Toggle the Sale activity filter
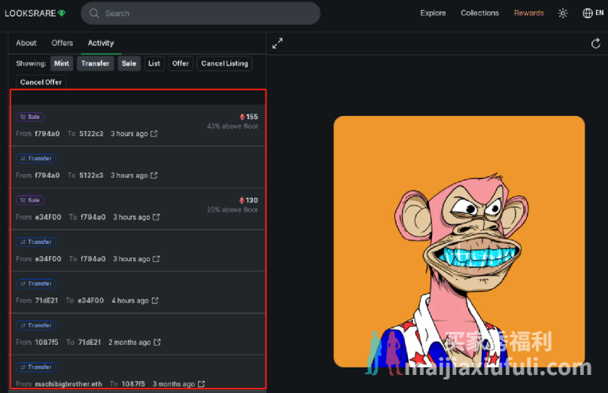608x393 pixels. 129,63
